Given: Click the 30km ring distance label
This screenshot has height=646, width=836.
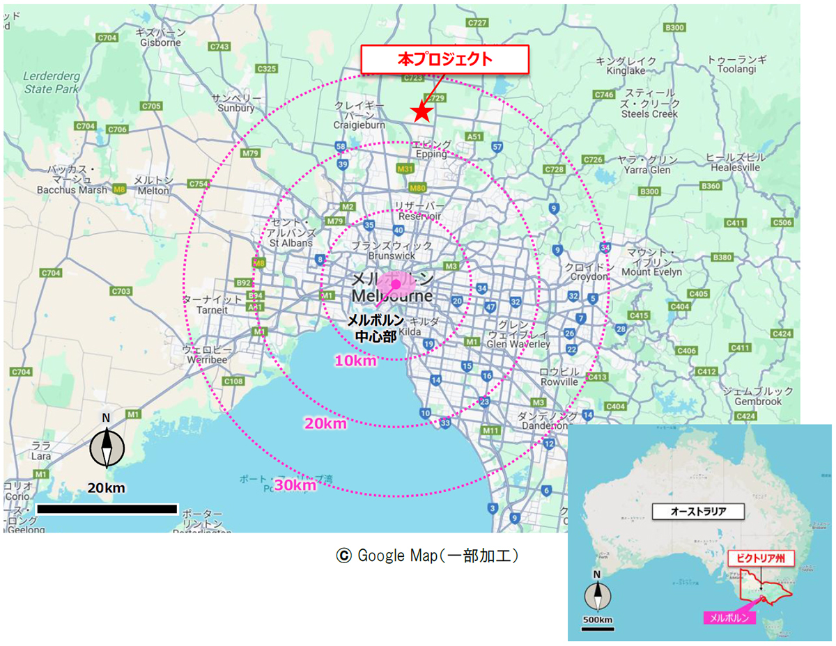Looking at the screenshot, I should 295,485.
